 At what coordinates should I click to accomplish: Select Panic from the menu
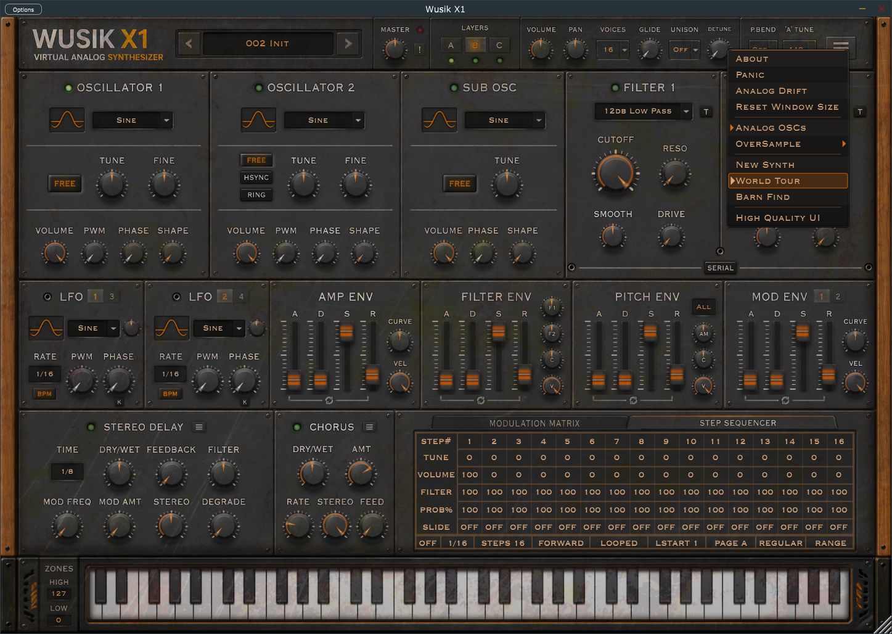point(788,75)
